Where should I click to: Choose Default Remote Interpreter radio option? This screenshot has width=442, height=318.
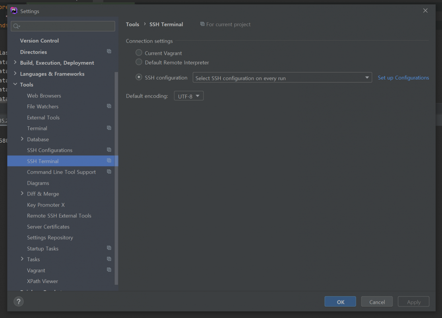click(x=139, y=62)
